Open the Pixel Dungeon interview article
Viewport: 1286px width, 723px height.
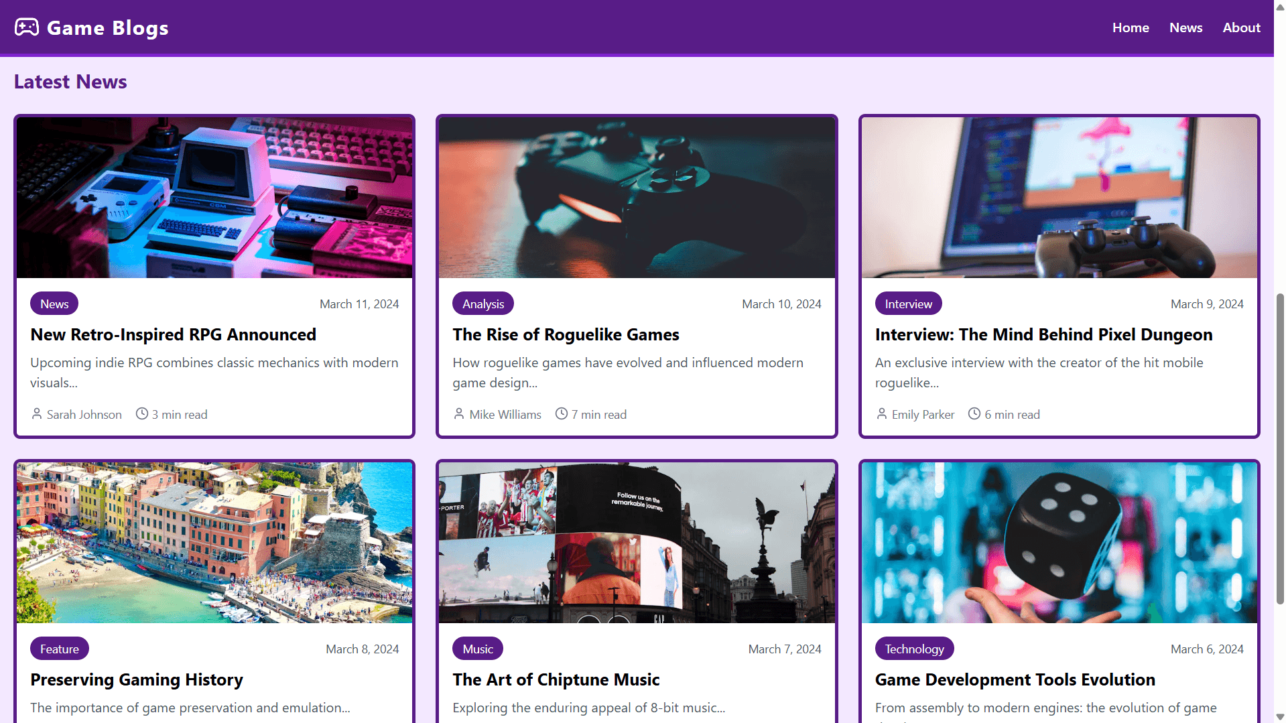point(1043,334)
